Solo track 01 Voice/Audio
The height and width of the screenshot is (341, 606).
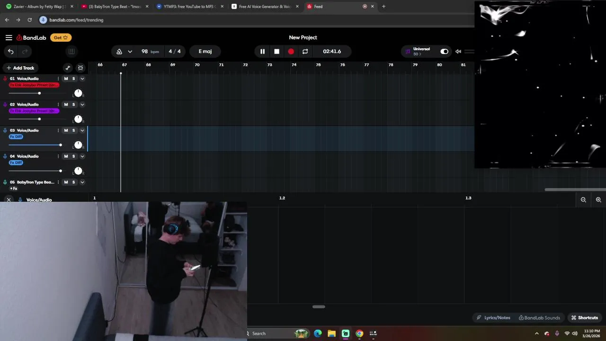coord(73,79)
